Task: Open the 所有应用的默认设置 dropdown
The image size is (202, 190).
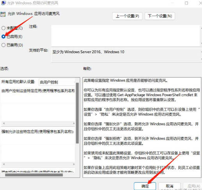Action: coord(57,82)
